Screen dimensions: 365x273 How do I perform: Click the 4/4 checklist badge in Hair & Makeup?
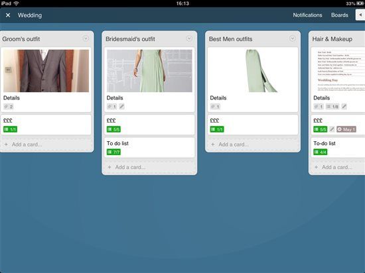[321, 152]
